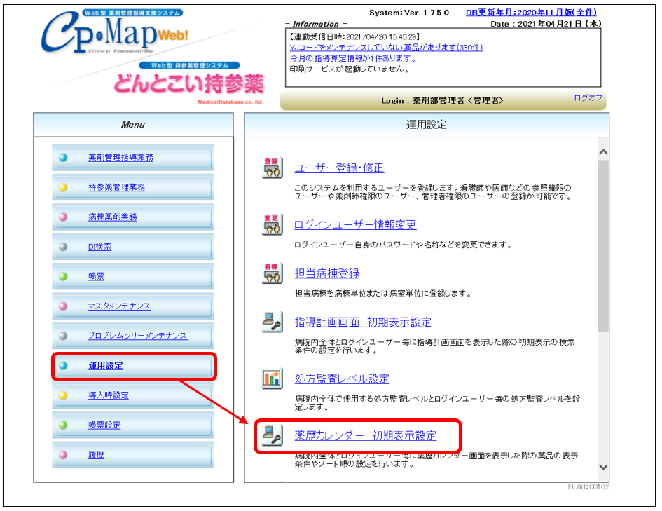Click the 薬歴カレンダー 初期表示設定 icon

(273, 435)
